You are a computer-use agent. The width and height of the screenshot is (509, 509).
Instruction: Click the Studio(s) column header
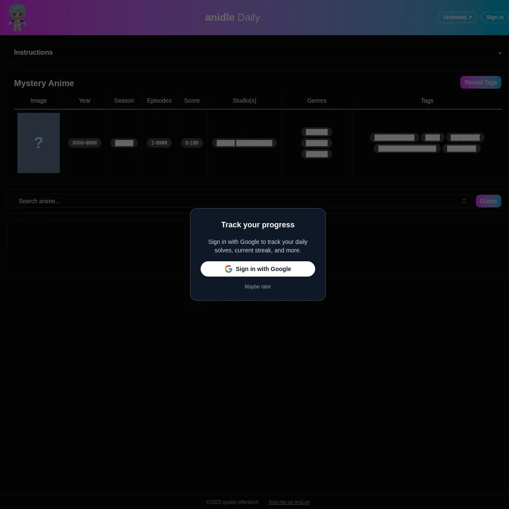point(244,101)
